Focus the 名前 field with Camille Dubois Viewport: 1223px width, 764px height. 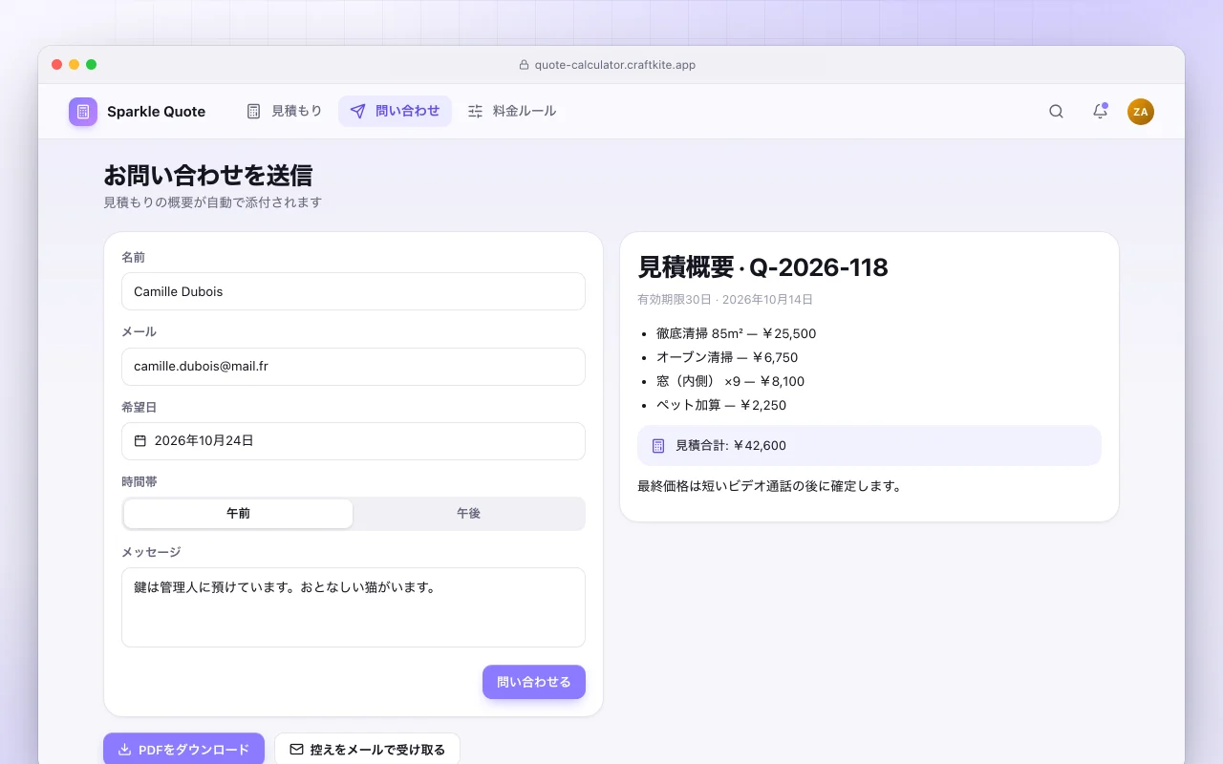click(x=354, y=291)
